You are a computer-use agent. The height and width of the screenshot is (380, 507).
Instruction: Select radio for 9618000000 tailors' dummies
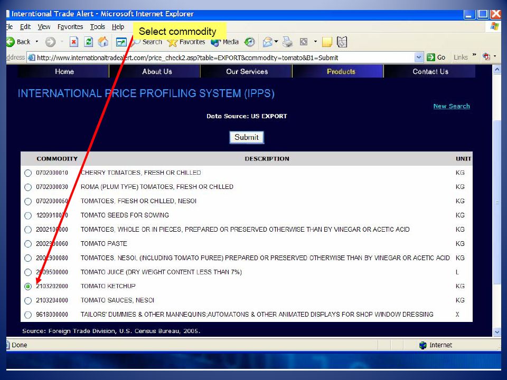(28, 315)
